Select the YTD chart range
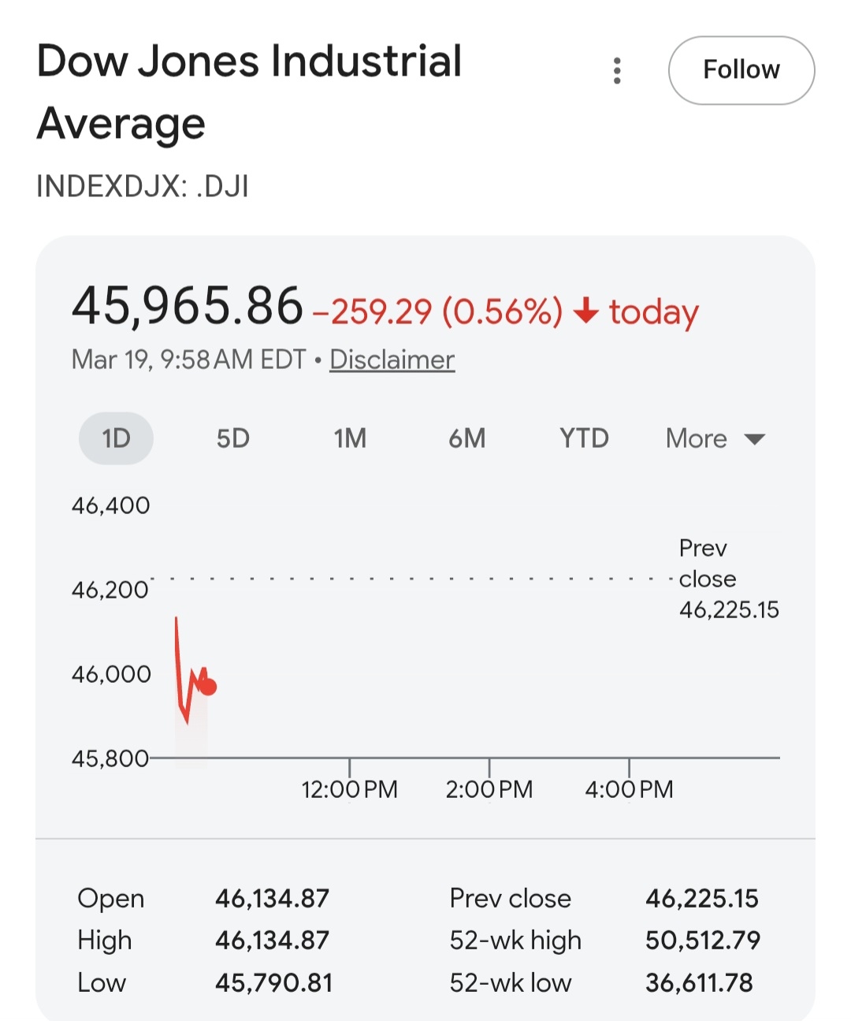This screenshot has width=851, height=1021. click(x=584, y=438)
